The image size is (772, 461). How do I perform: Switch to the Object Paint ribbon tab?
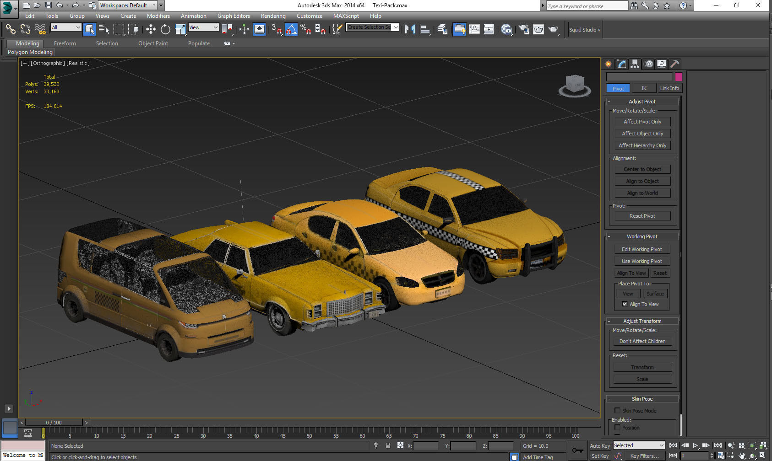pyautogui.click(x=153, y=43)
